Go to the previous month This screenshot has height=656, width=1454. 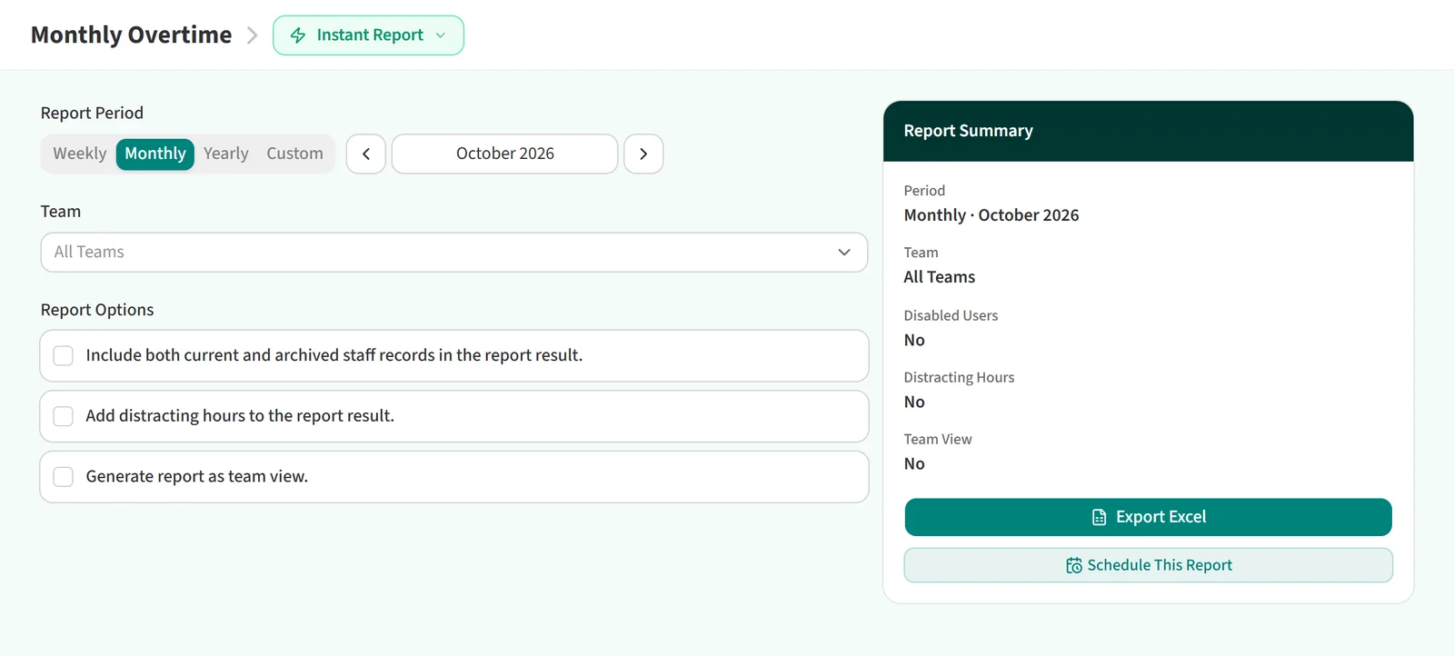pyautogui.click(x=366, y=154)
